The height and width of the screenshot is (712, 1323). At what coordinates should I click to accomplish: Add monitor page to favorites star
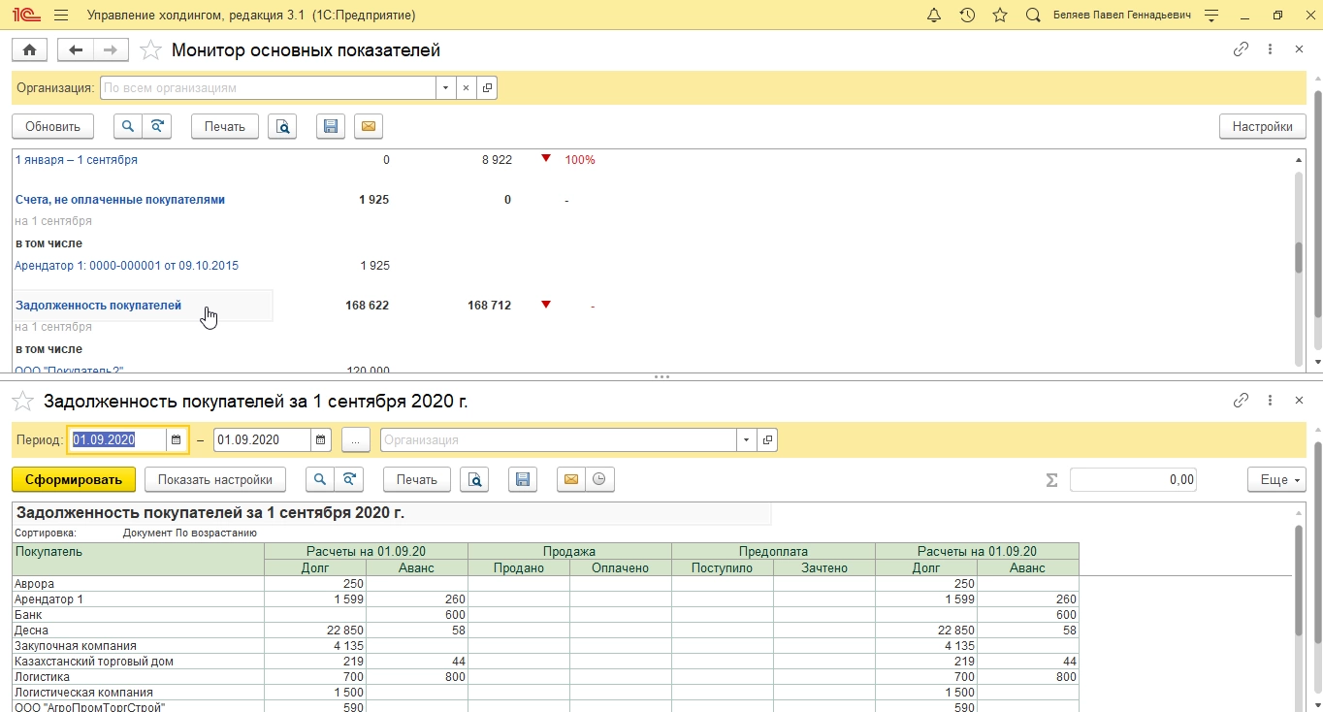150,50
